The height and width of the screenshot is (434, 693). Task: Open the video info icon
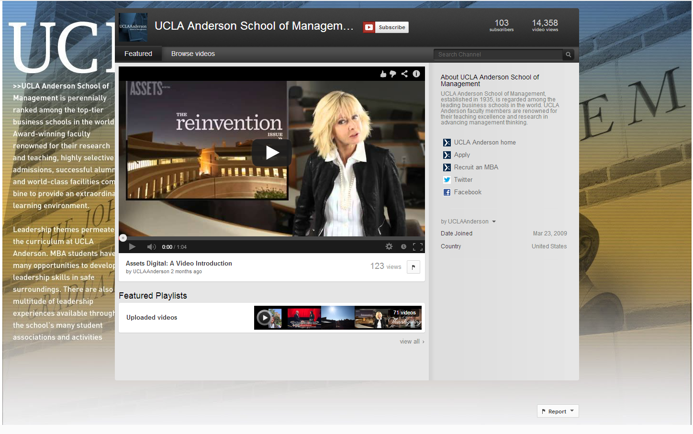tap(416, 74)
